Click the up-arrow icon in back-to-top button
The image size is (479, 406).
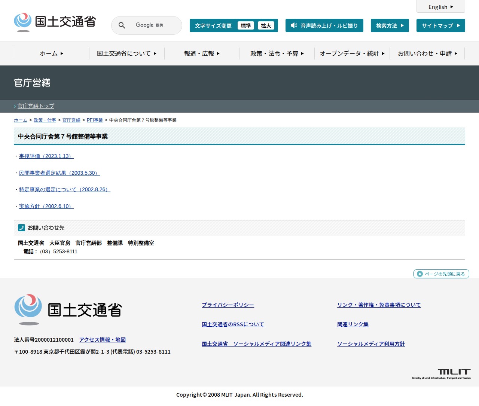click(x=420, y=274)
